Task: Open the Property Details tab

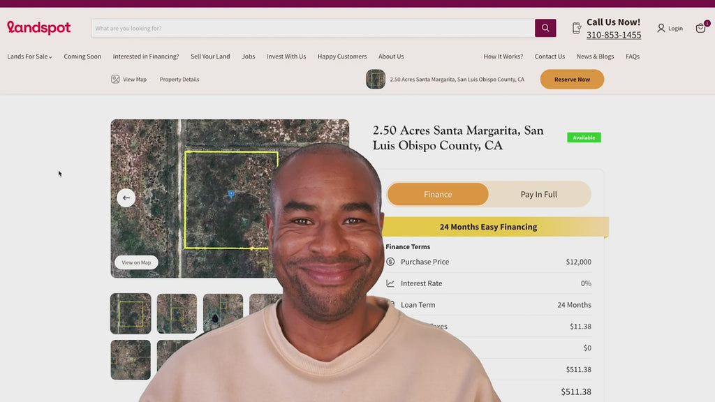Action: [179, 80]
